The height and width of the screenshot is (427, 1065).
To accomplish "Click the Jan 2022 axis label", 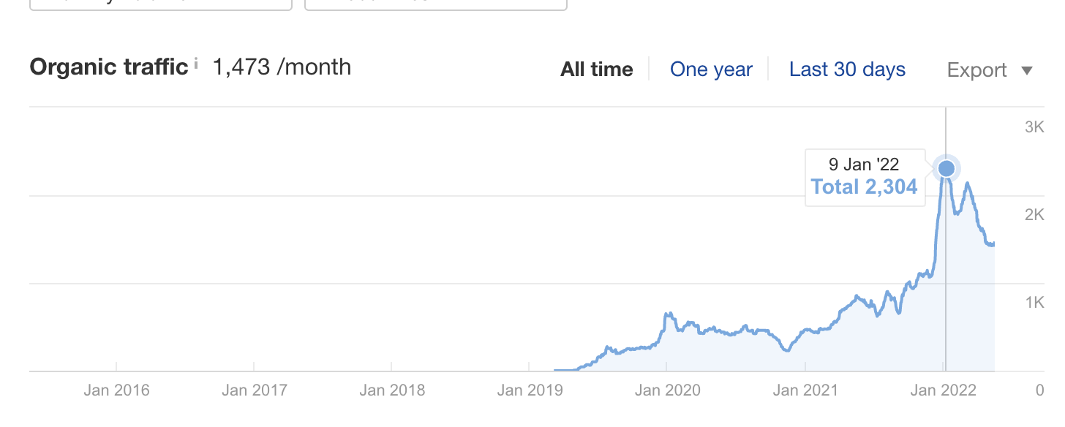I will click(x=943, y=390).
